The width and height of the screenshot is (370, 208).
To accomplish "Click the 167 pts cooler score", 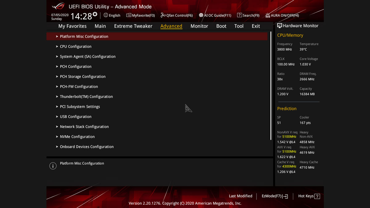I will pyautogui.click(x=305, y=123).
